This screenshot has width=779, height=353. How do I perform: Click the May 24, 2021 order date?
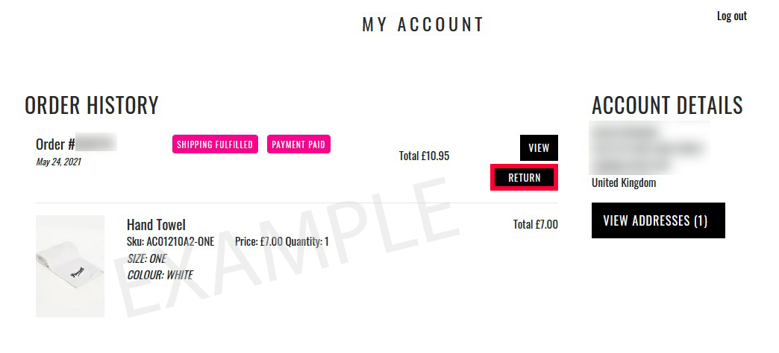[58, 162]
